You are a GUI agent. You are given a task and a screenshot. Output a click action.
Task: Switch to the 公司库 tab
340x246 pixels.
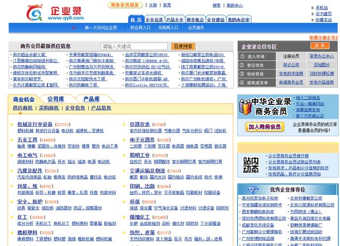[56, 99]
